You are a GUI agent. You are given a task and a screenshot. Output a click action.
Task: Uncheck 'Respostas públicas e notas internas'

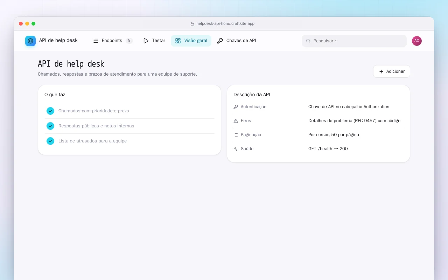(50, 126)
